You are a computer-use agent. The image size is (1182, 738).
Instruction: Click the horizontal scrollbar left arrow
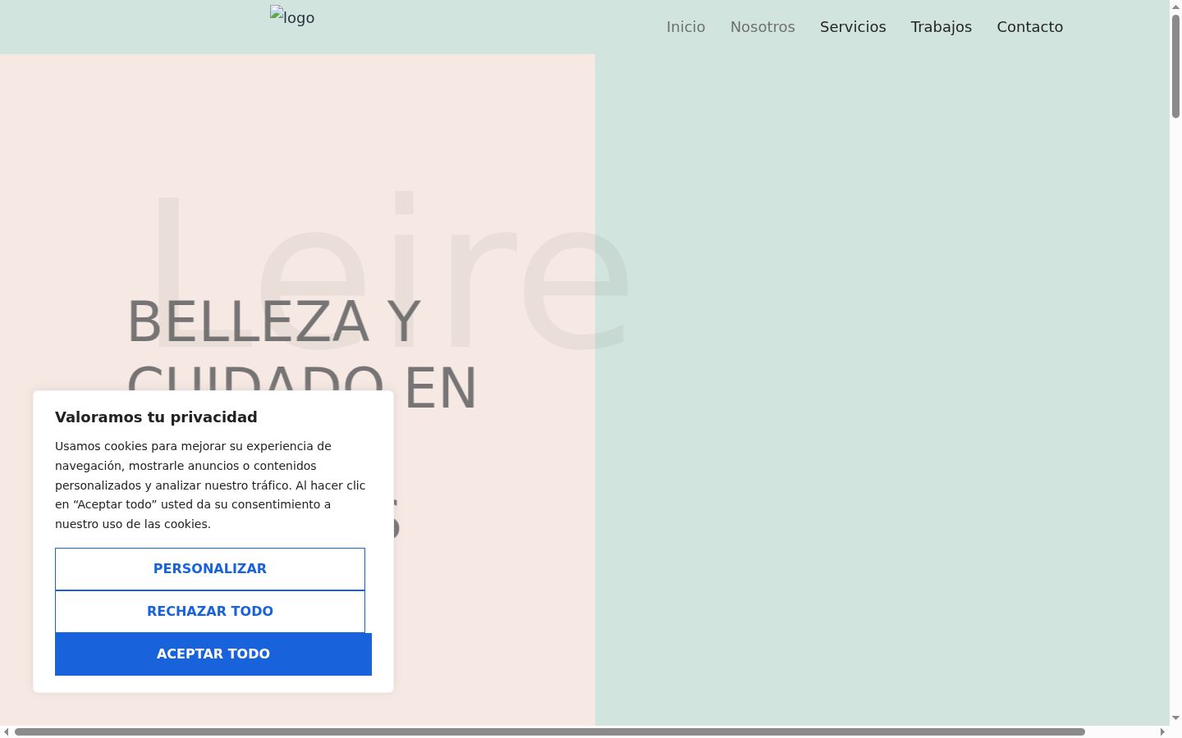click(7, 731)
